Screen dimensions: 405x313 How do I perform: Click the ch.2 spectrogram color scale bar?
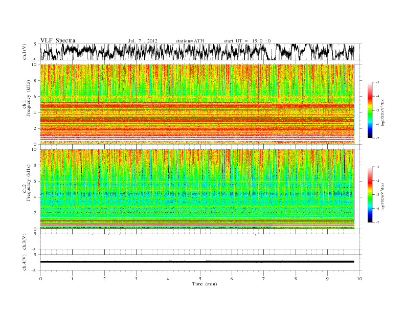click(x=370, y=194)
